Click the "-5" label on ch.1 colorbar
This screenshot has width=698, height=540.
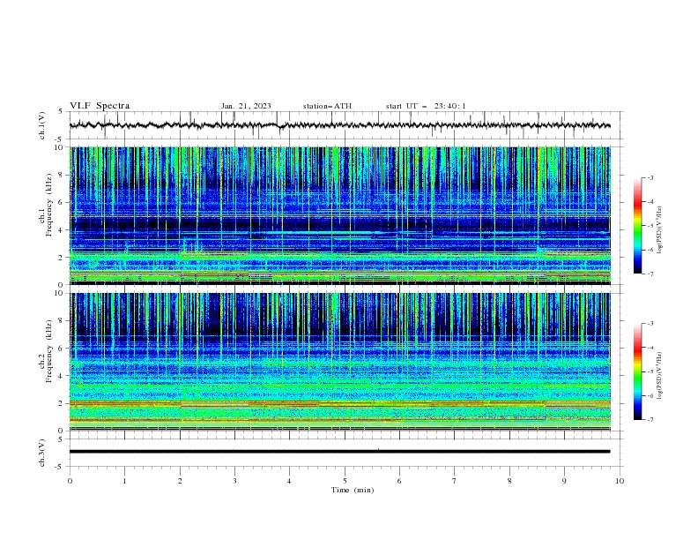650,226
